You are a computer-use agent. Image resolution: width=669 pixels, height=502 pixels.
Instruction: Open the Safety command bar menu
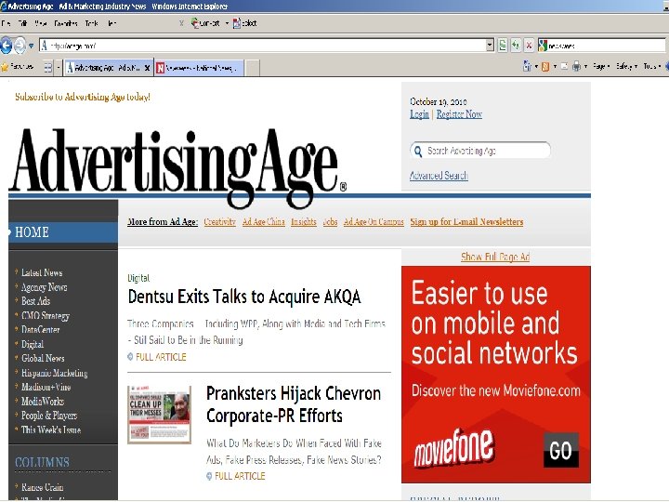(626, 67)
